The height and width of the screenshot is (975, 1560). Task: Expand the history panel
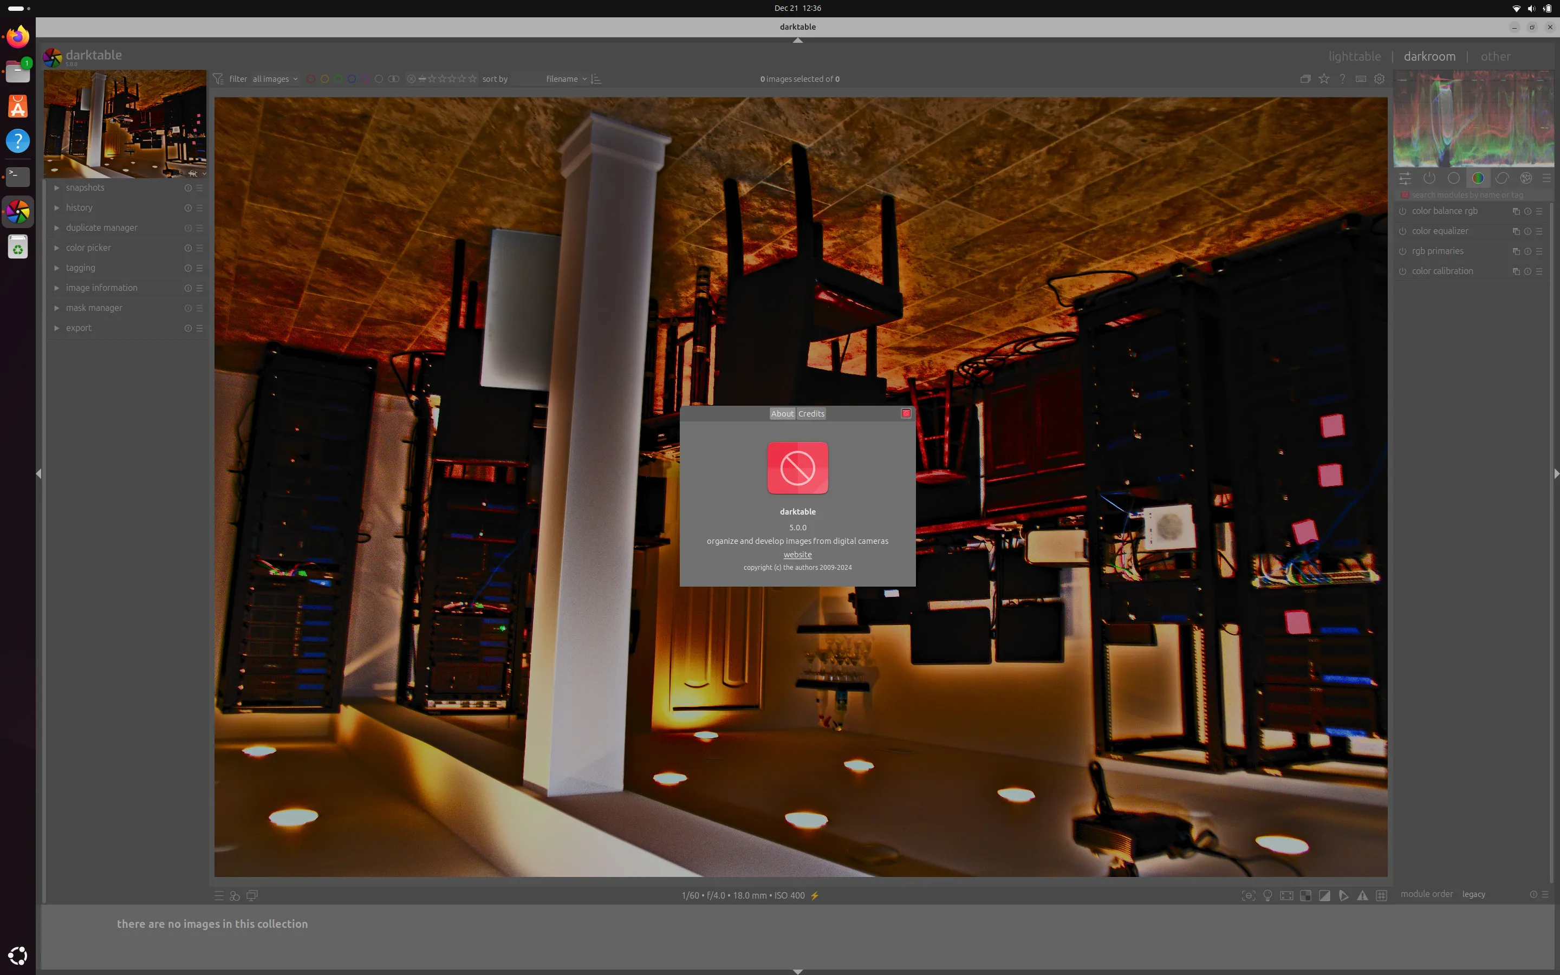pyautogui.click(x=79, y=207)
